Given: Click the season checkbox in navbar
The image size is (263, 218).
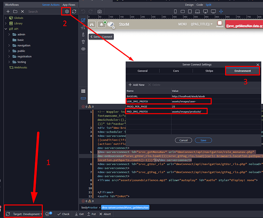Looking at the screenshot, I should click(219, 23).
